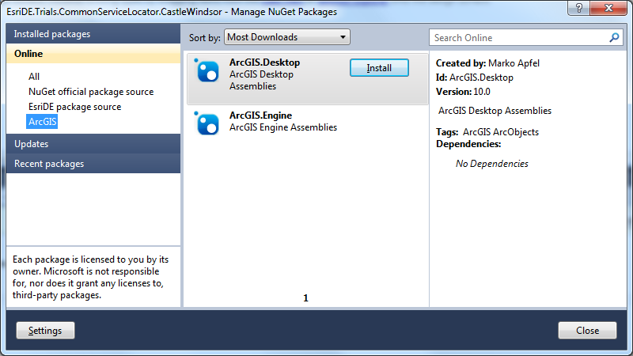
Task: Go to results page 1
Action: coord(305,298)
